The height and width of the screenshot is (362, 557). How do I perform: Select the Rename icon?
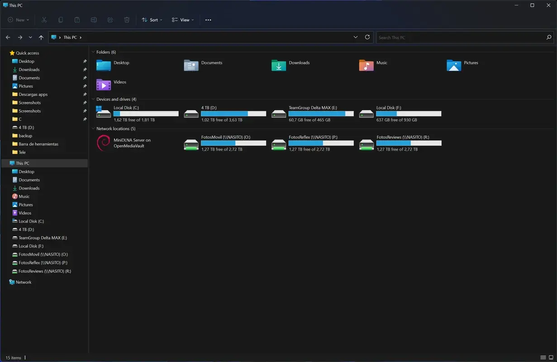[x=94, y=19]
